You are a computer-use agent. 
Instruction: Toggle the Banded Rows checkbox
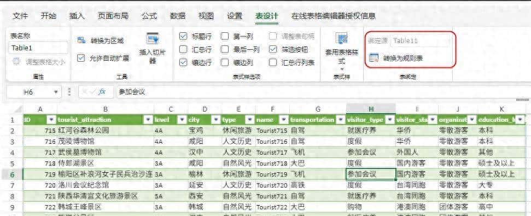183,62
